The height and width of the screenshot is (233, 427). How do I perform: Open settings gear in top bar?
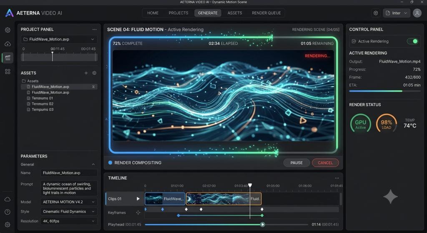click(376, 13)
